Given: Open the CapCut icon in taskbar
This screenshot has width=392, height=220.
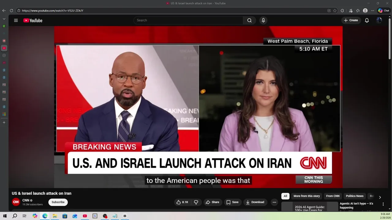Looking at the screenshot, I should click(125, 216).
